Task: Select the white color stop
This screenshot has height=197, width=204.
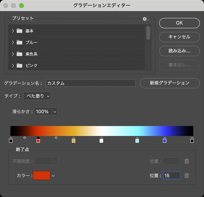Action: tap(101, 141)
